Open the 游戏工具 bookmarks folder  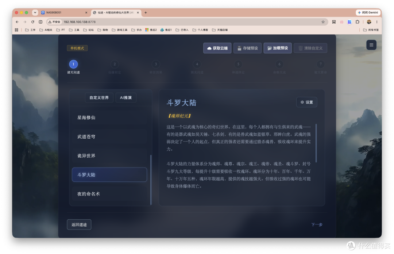[120, 30]
